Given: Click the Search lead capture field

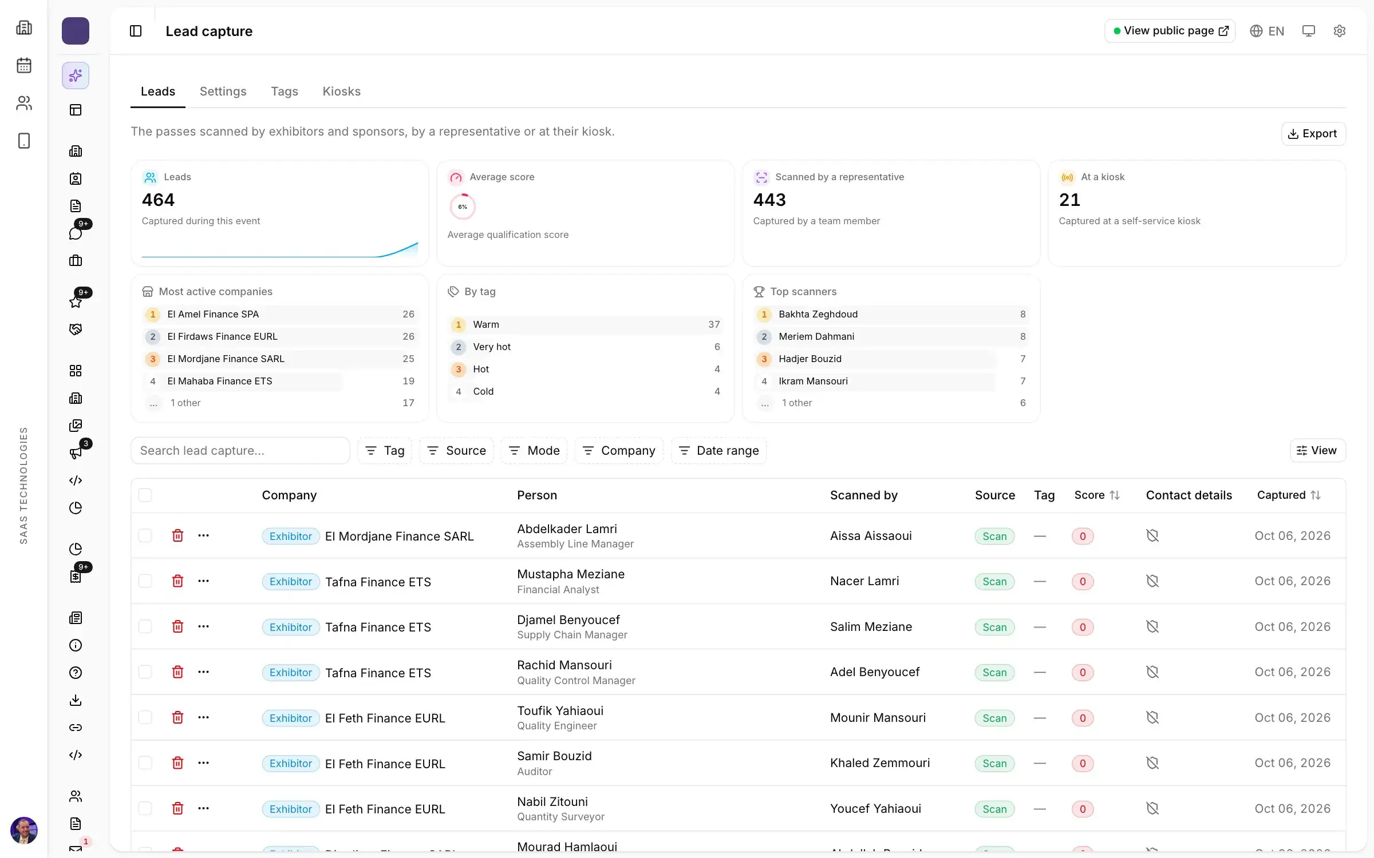Looking at the screenshot, I should (240, 451).
